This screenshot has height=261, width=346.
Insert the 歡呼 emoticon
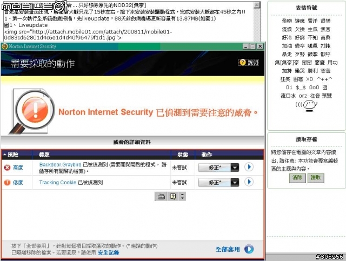pos(325,54)
